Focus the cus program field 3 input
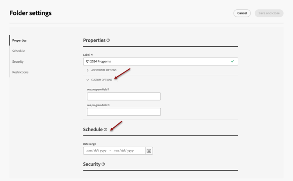The height and width of the screenshot is (181, 293). pos(124,112)
